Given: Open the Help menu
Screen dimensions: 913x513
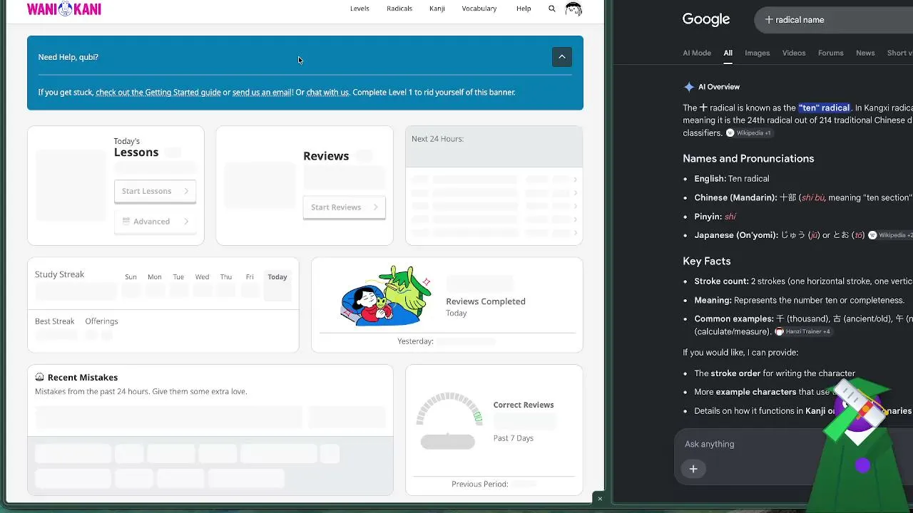Looking at the screenshot, I should click(x=524, y=9).
